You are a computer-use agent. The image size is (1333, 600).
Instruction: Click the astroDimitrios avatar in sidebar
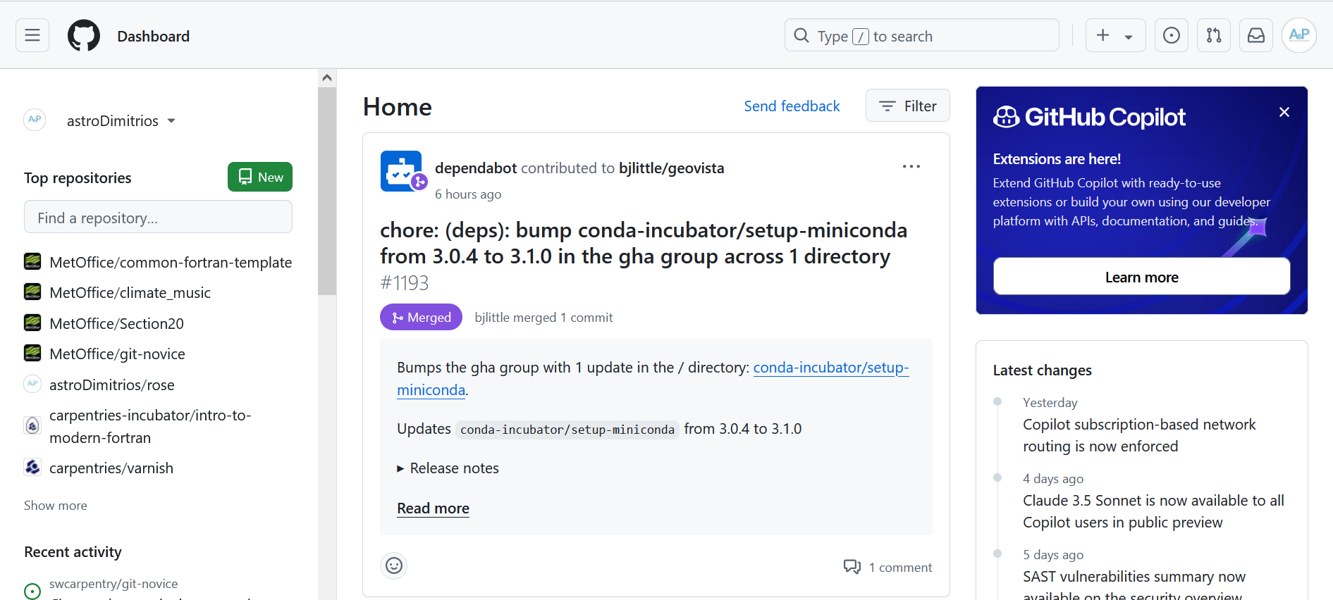tap(35, 120)
